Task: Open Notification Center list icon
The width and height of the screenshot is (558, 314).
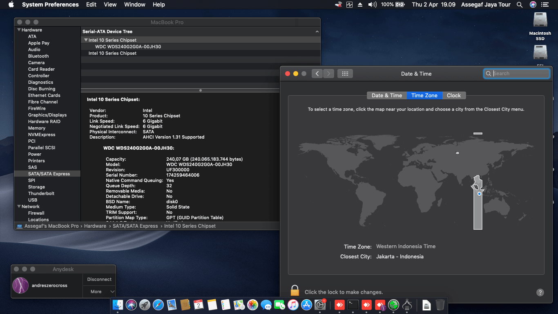Action: tap(545, 4)
